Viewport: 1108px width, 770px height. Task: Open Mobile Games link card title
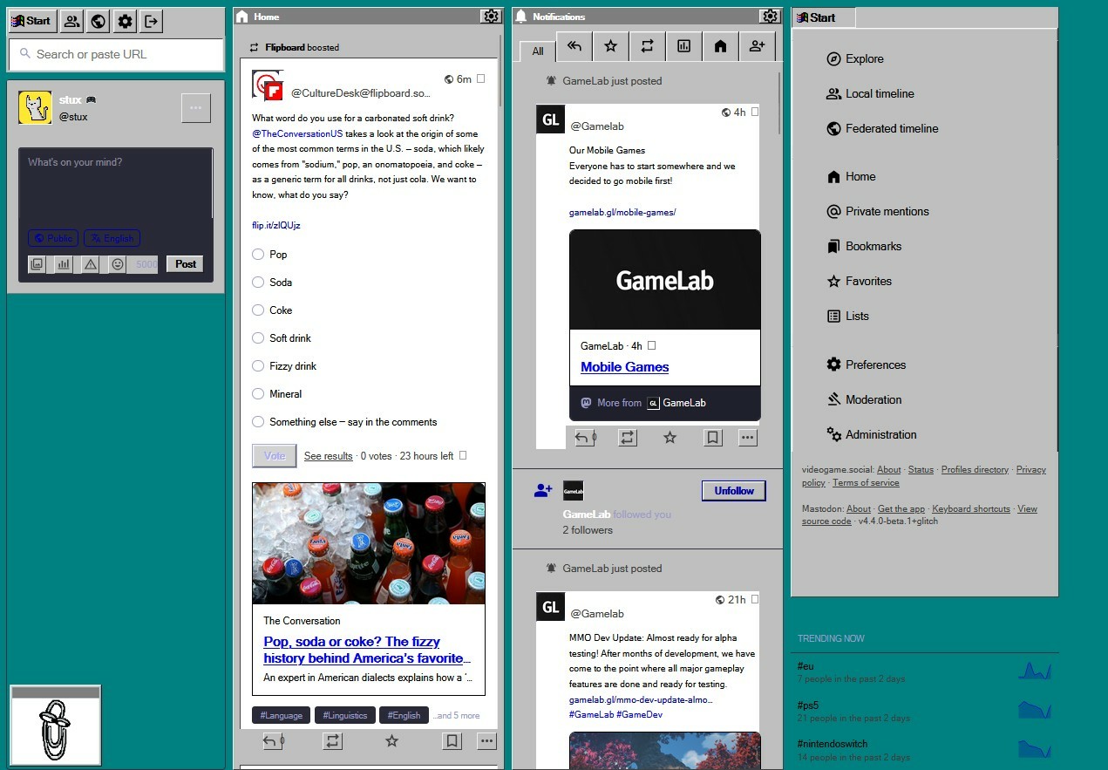coord(625,367)
